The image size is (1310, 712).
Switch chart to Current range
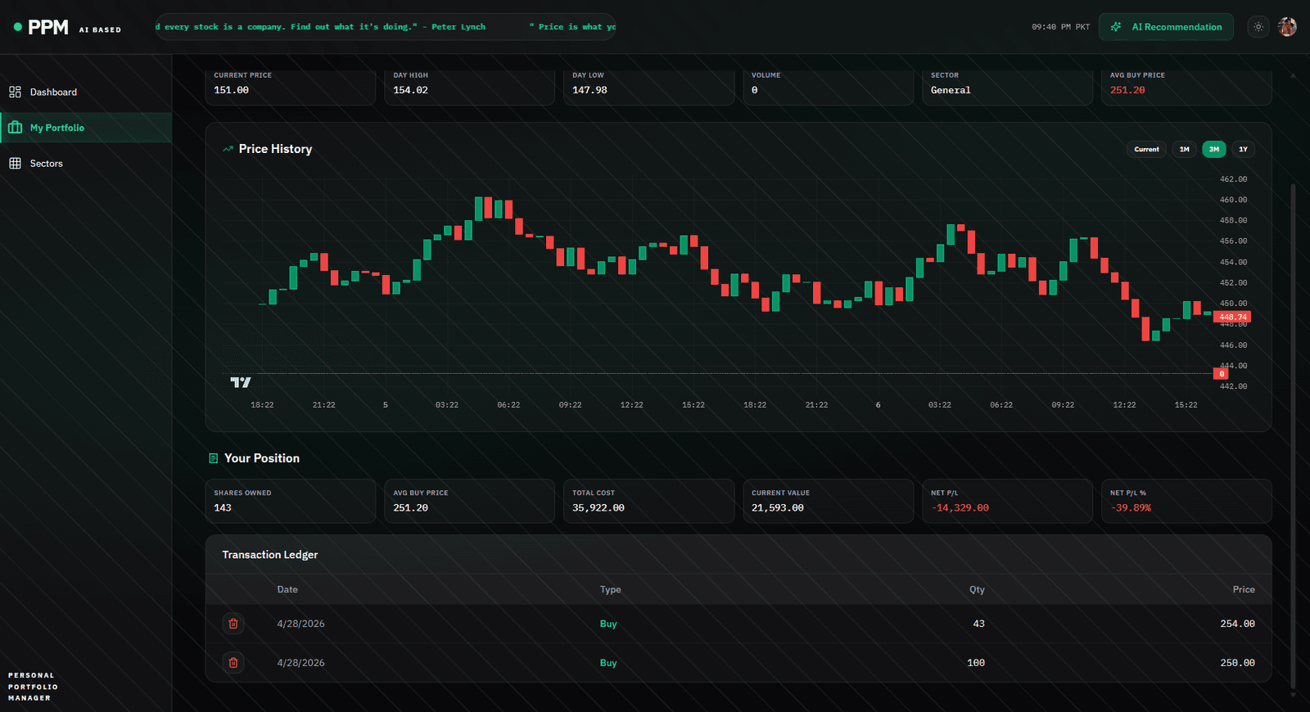(x=1146, y=149)
